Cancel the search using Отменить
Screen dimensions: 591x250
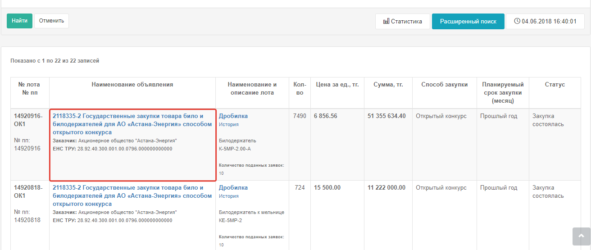(51, 21)
